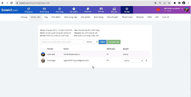
Task: Click the sales channel flag for Linh Ngọc
Action: pyautogui.click(x=108, y=60)
